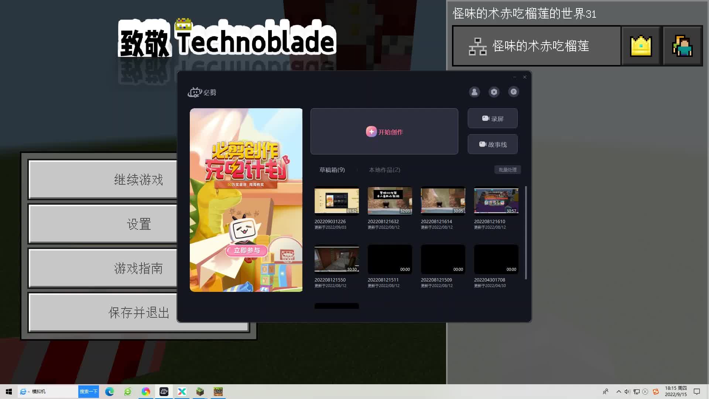The width and height of the screenshot is (709, 399).
Task: Open the clock showing 18:15
Action: pyautogui.click(x=676, y=392)
